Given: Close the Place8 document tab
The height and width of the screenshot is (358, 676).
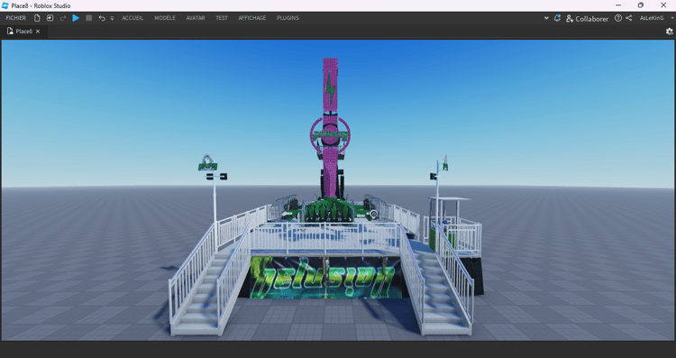Looking at the screenshot, I should coord(38,32).
